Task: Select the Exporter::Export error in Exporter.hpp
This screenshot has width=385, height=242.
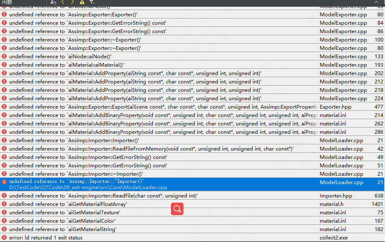Action: click(x=193, y=107)
